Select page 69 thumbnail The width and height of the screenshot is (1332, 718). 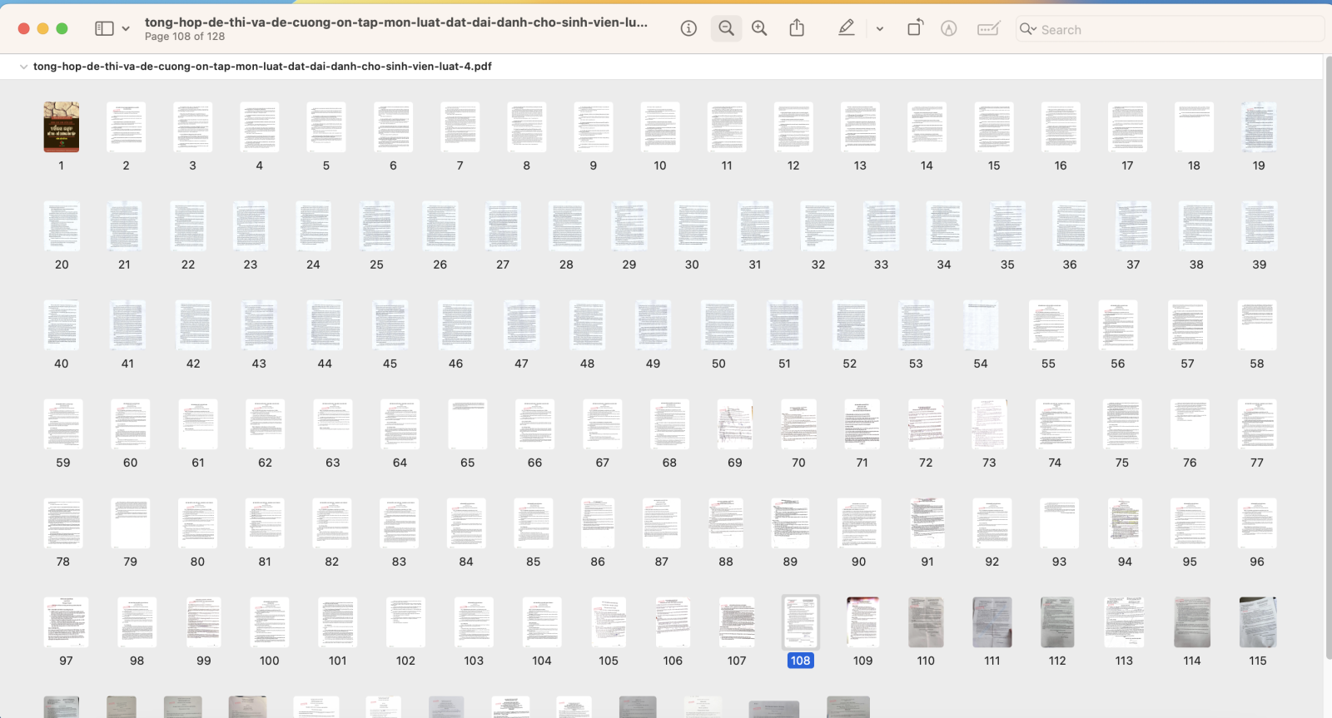point(735,423)
